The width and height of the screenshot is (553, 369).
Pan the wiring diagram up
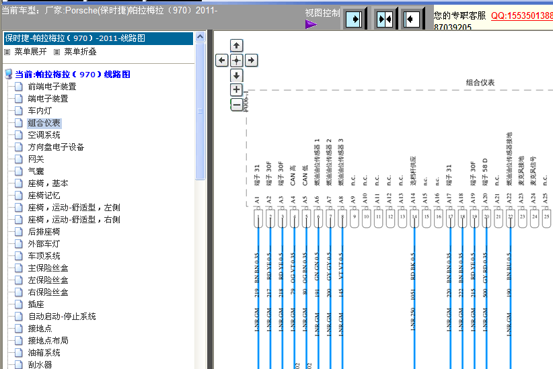pyautogui.click(x=236, y=46)
